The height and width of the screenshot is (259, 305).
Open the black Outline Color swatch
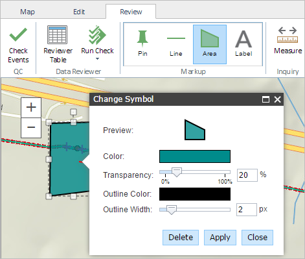pos(195,194)
